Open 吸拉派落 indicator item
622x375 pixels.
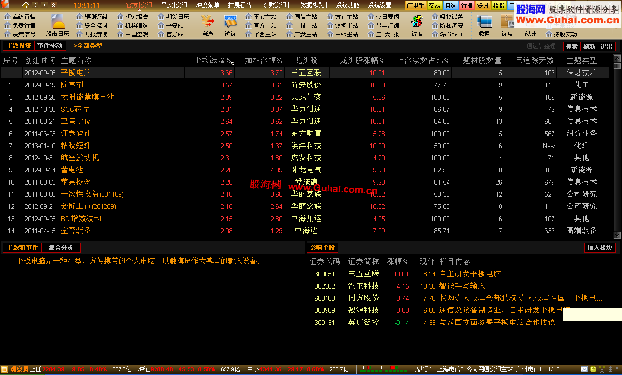click(448, 17)
